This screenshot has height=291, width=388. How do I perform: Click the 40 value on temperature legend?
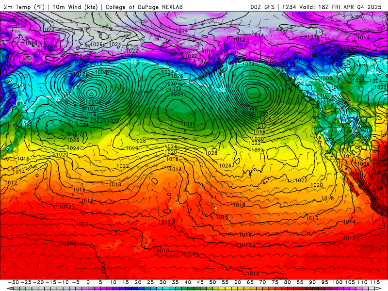tap(188, 282)
